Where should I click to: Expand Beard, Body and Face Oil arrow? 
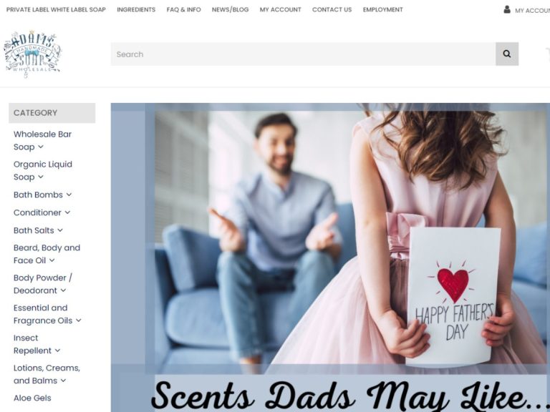(x=52, y=260)
